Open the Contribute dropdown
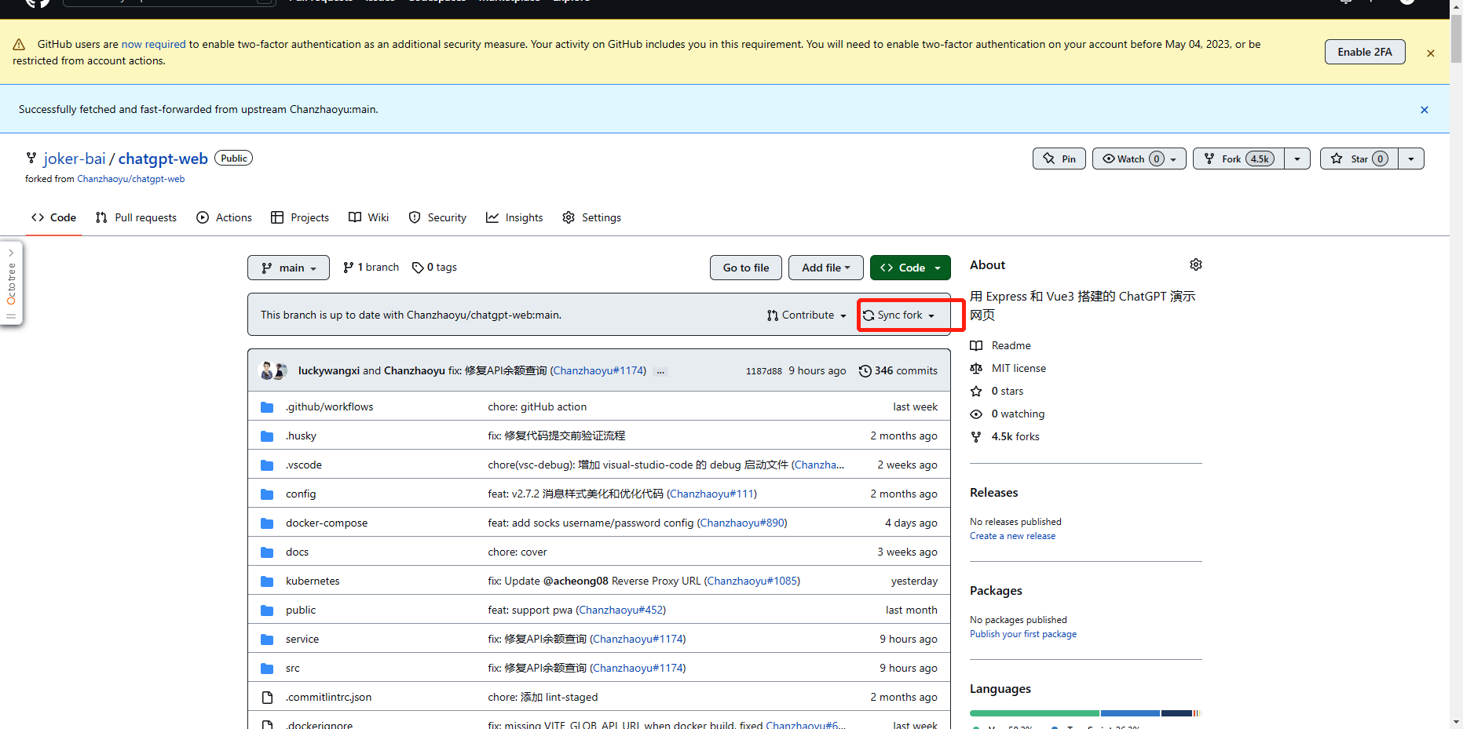The height and width of the screenshot is (729, 1463). 806,315
